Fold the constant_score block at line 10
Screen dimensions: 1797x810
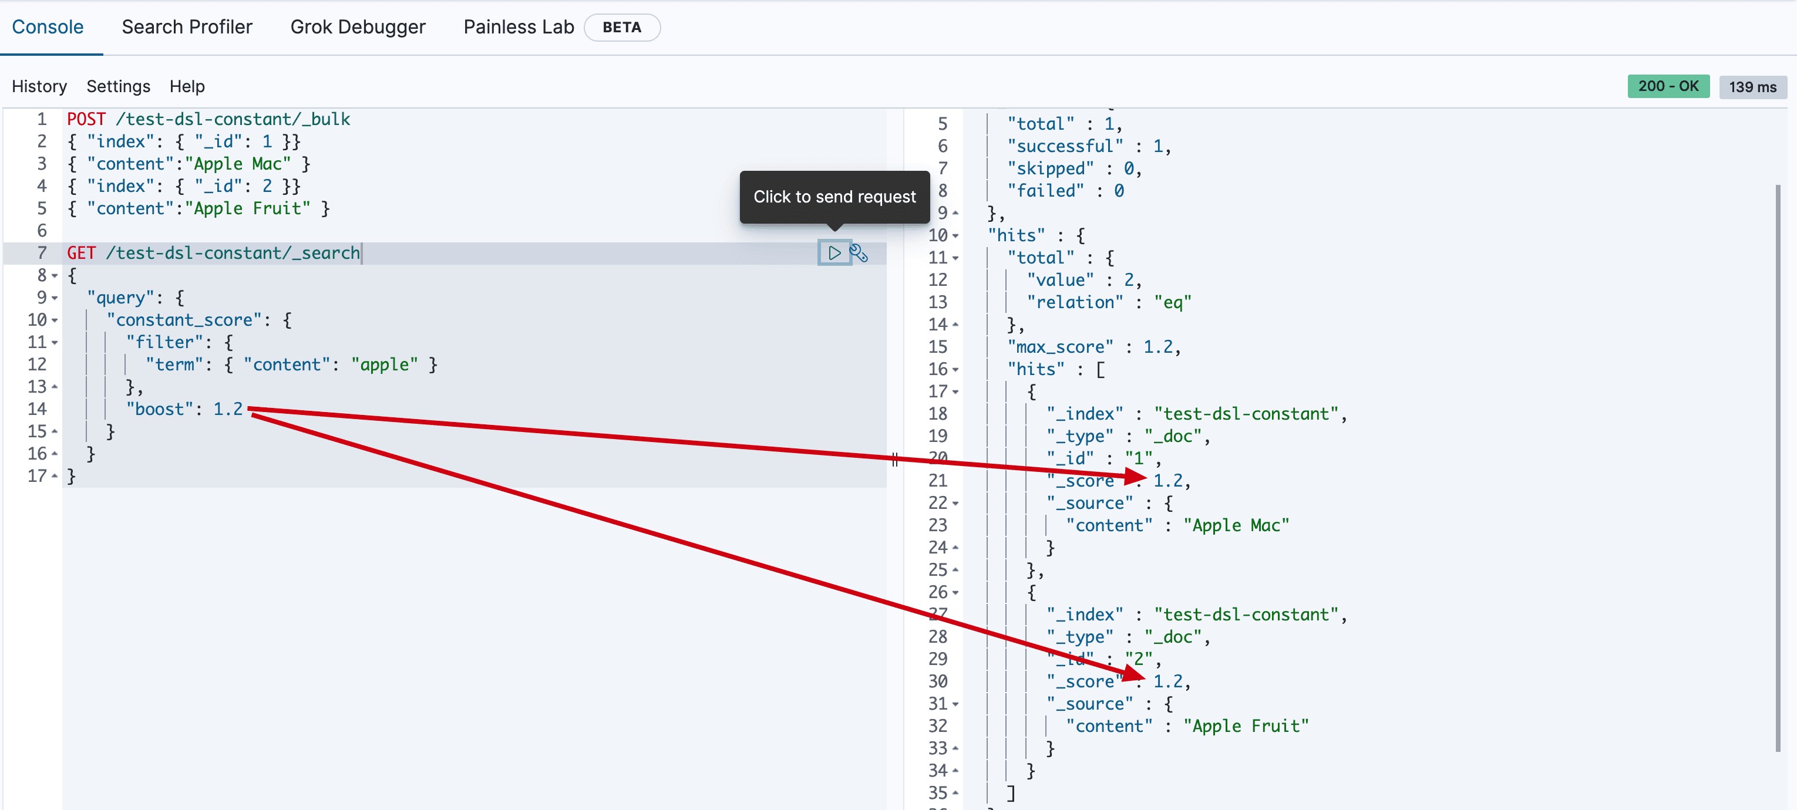pyautogui.click(x=55, y=320)
